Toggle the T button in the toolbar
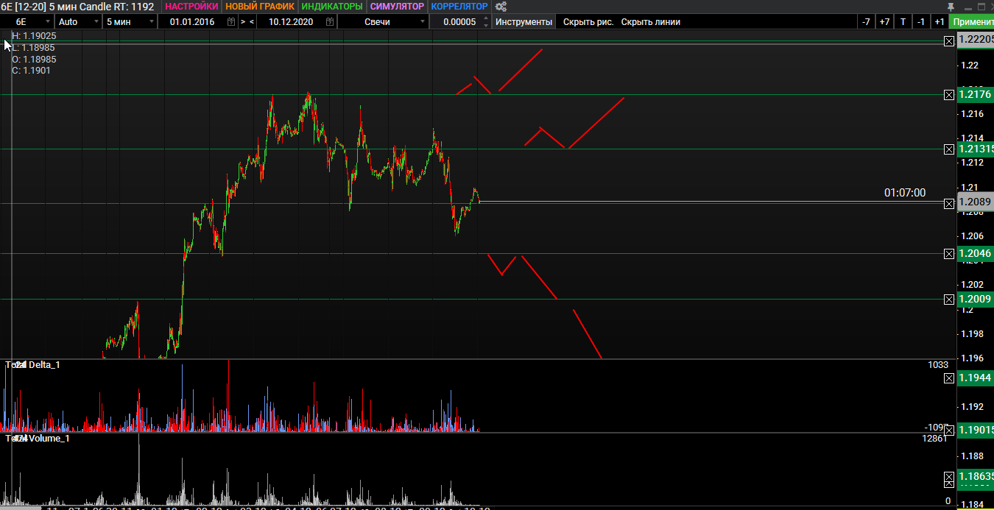Image resolution: width=994 pixels, height=510 pixels. click(x=903, y=22)
